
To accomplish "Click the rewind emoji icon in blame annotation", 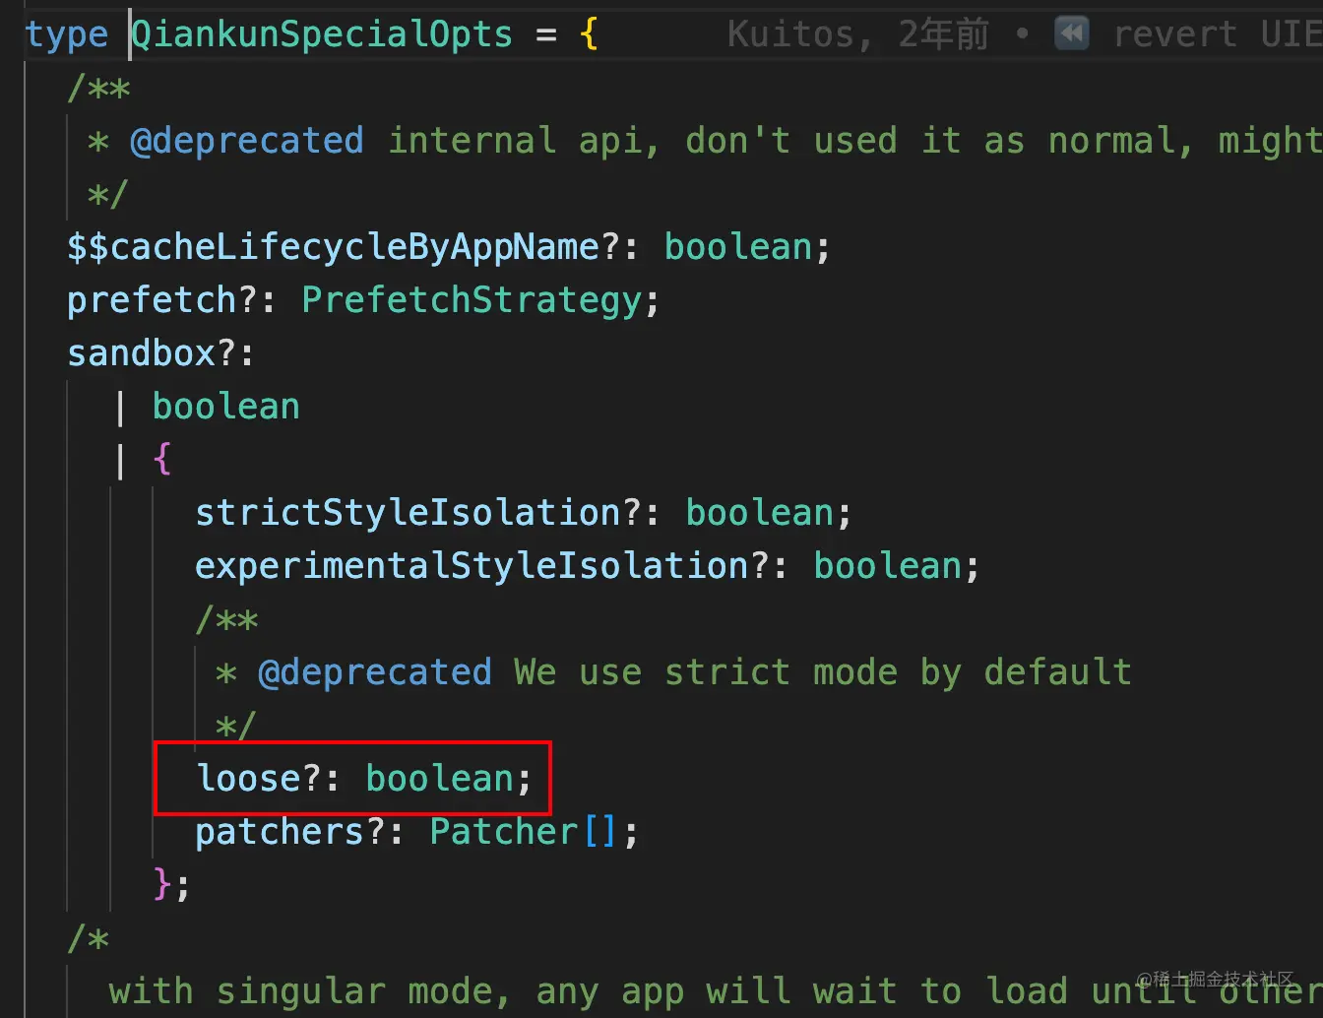I will click(1071, 34).
